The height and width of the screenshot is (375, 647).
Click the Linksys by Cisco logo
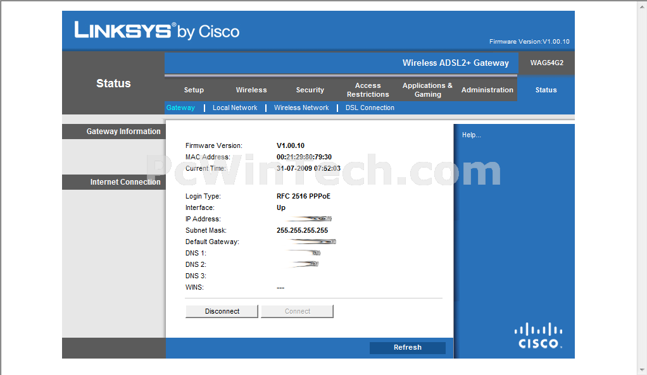pyautogui.click(x=157, y=30)
